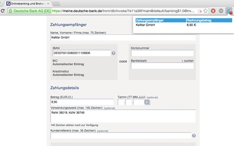The image size is (234, 146).
Task: Click the Zahlungsempfänger column header in popup
Action: [161, 20]
